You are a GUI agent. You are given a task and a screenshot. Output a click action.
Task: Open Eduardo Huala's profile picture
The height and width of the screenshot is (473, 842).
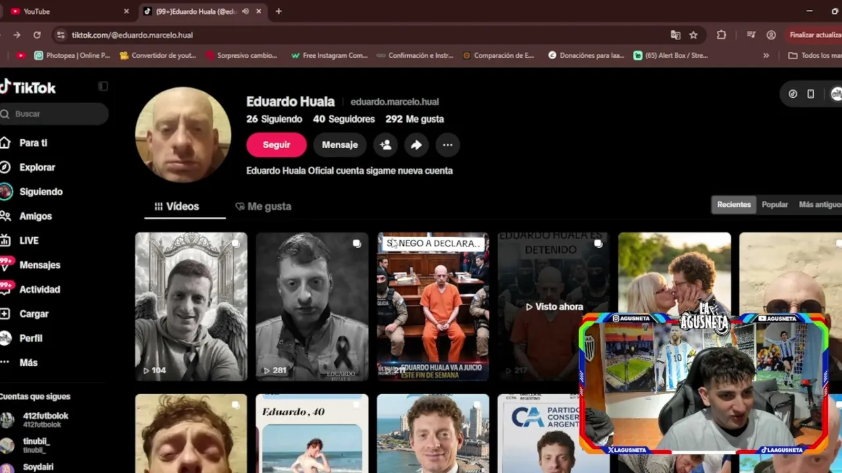[183, 135]
